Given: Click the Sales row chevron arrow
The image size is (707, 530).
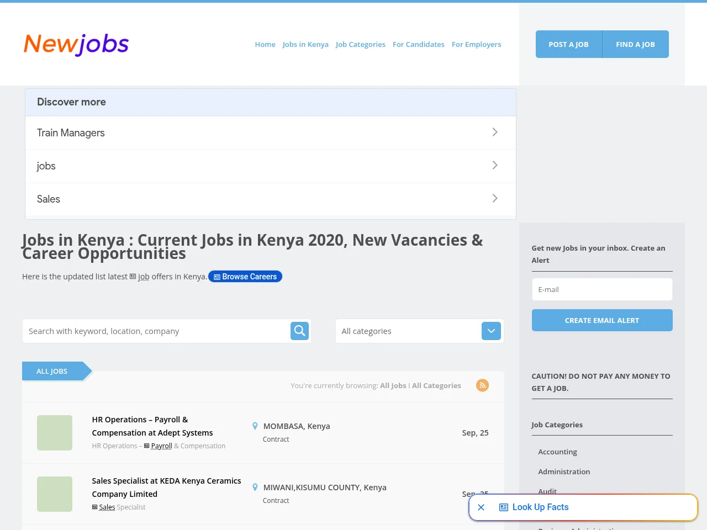Looking at the screenshot, I should coord(495,198).
